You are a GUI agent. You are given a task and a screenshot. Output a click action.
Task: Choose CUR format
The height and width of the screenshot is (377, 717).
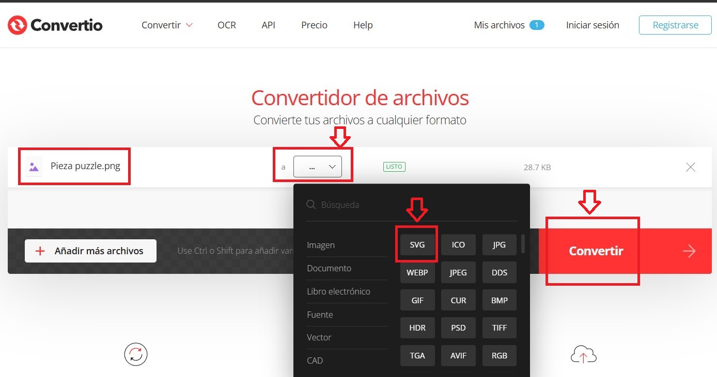click(458, 300)
